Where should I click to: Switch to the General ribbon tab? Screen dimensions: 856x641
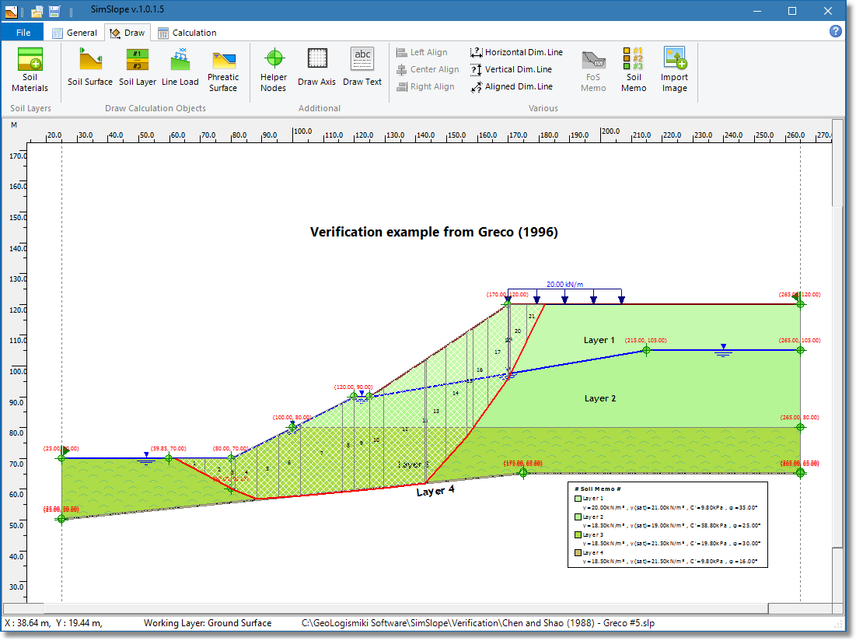(75, 33)
